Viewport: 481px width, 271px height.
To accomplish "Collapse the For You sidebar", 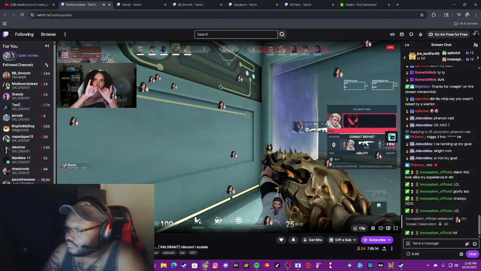I will pos(47,46).
